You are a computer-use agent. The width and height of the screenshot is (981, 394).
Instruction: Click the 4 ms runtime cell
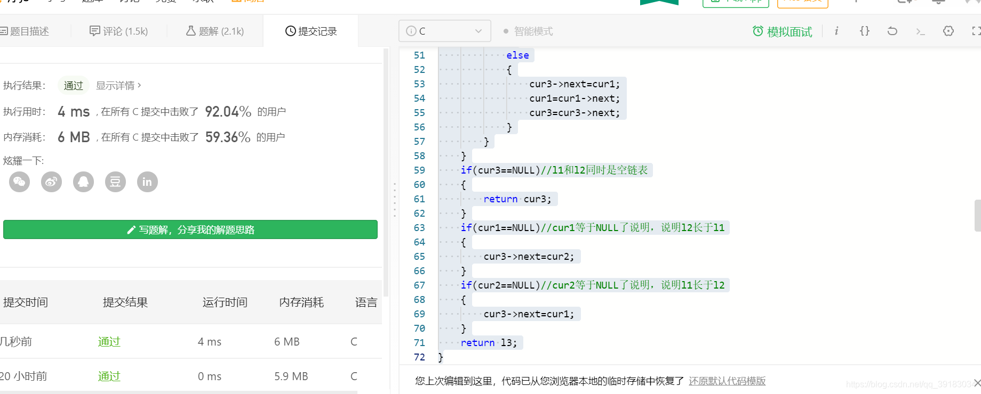tap(210, 342)
